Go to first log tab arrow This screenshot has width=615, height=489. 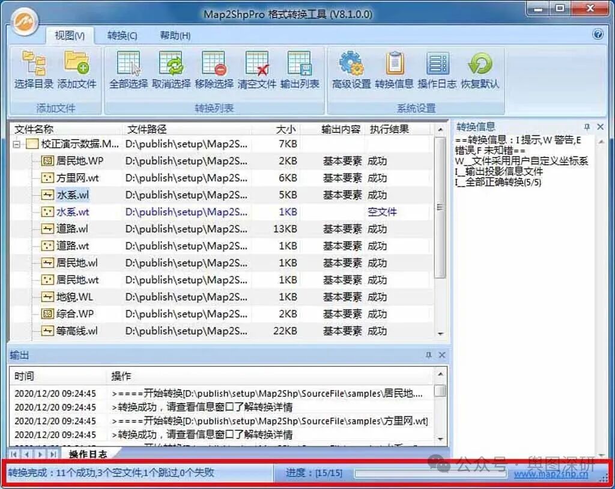(x=14, y=454)
